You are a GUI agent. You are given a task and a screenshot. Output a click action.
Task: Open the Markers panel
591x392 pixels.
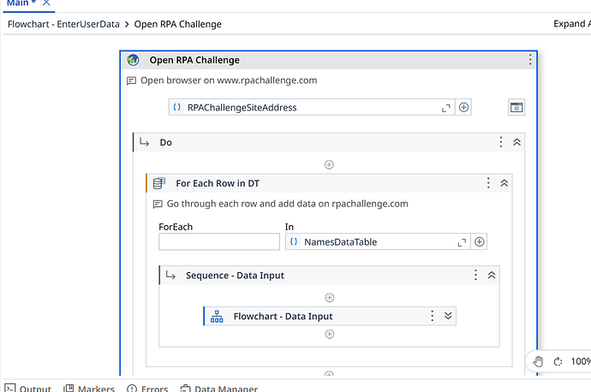pos(89,389)
